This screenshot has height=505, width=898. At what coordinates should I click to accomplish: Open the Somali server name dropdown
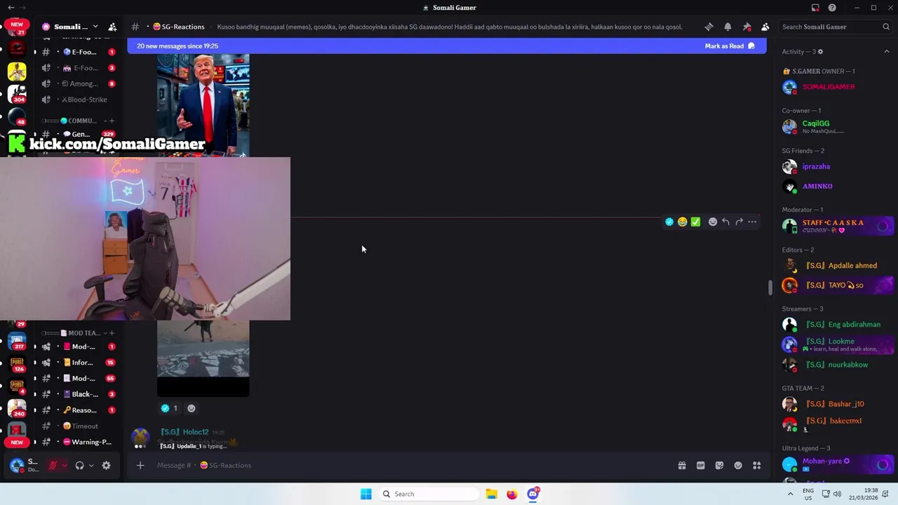(70, 27)
